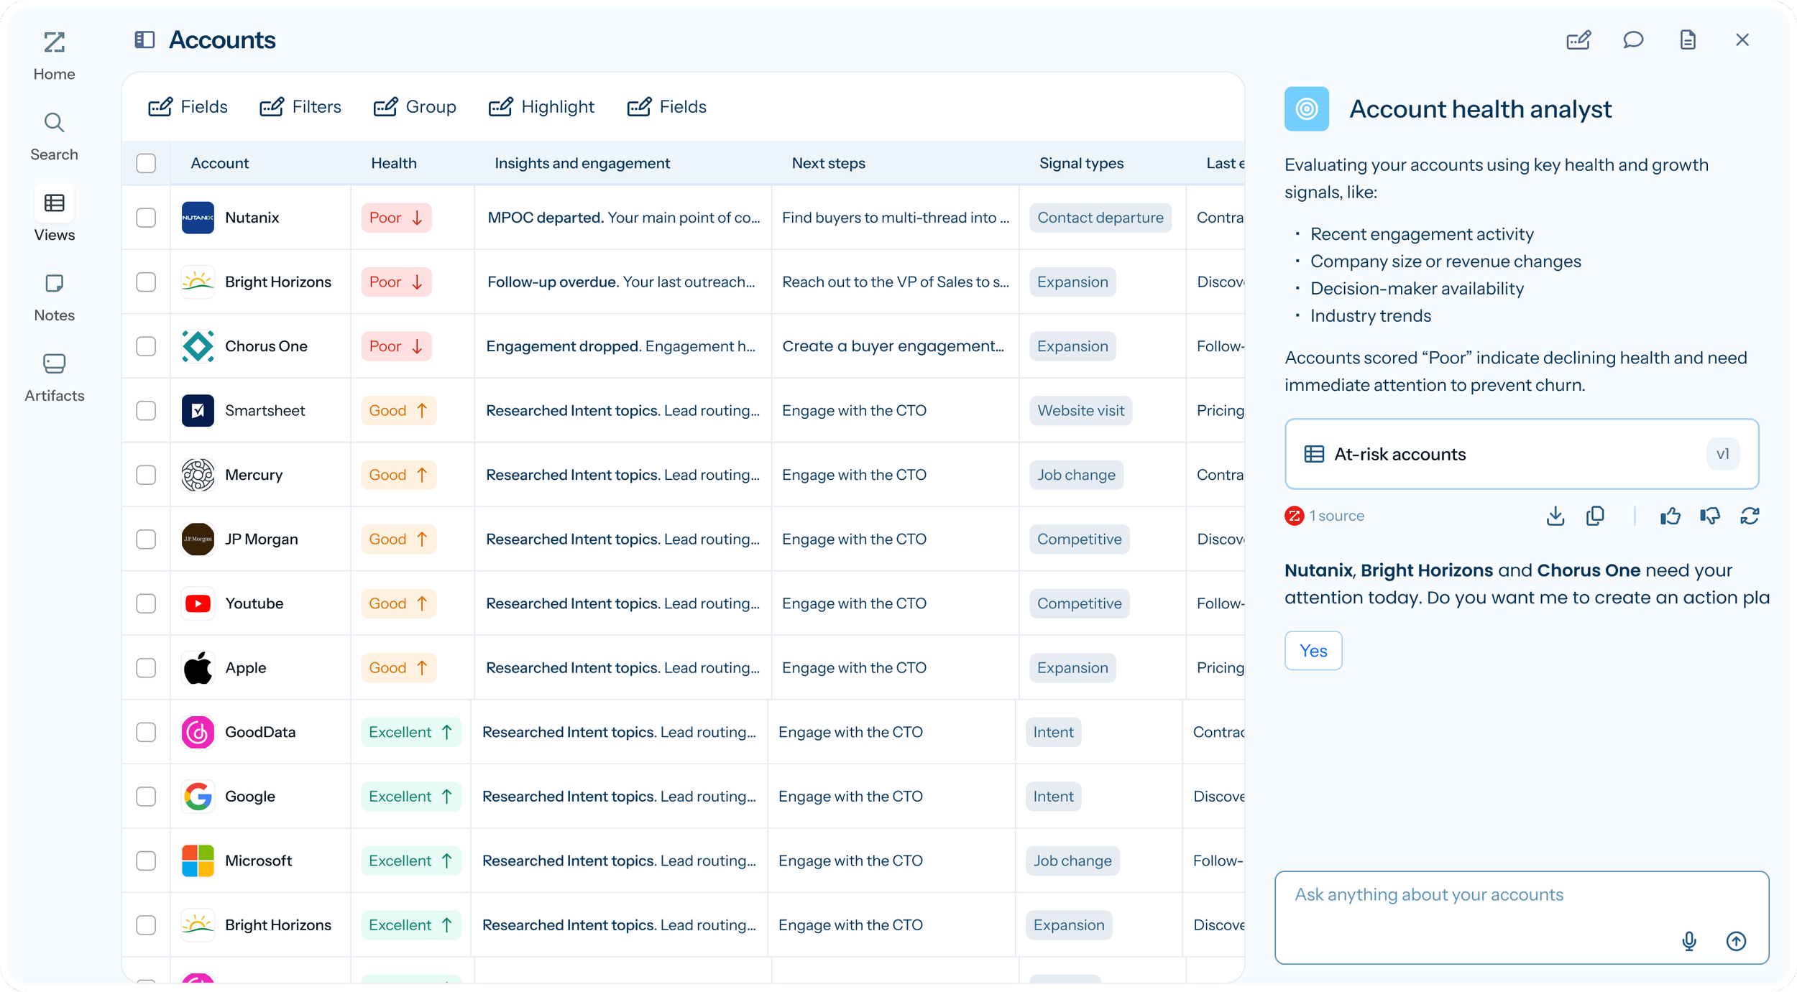Open the chat bubble icon in the top right
The image size is (1797, 992).
[1633, 40]
